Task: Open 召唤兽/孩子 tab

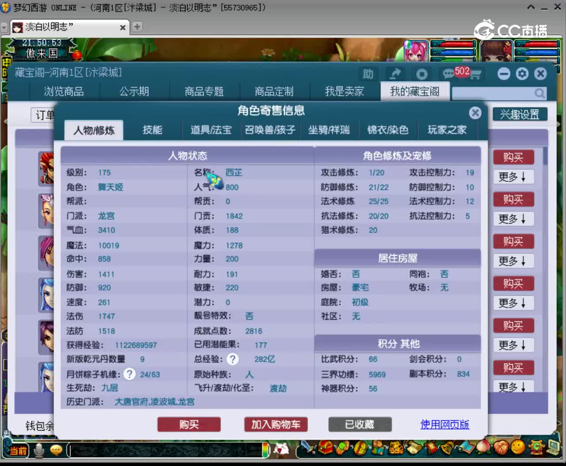Action: pos(270,130)
